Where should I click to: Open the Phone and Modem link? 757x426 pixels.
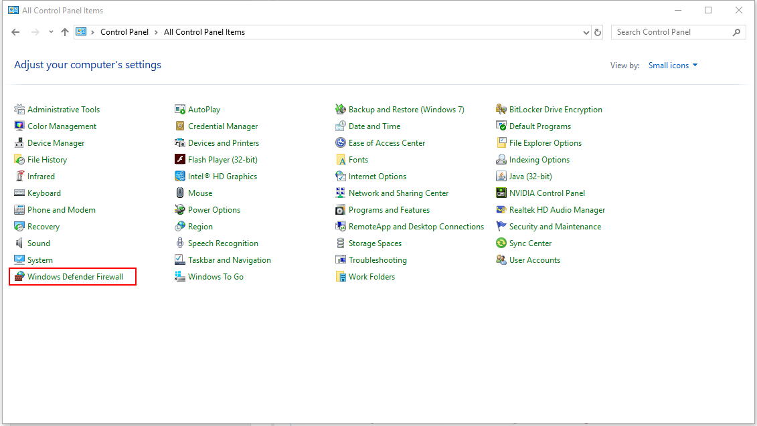[x=62, y=210]
